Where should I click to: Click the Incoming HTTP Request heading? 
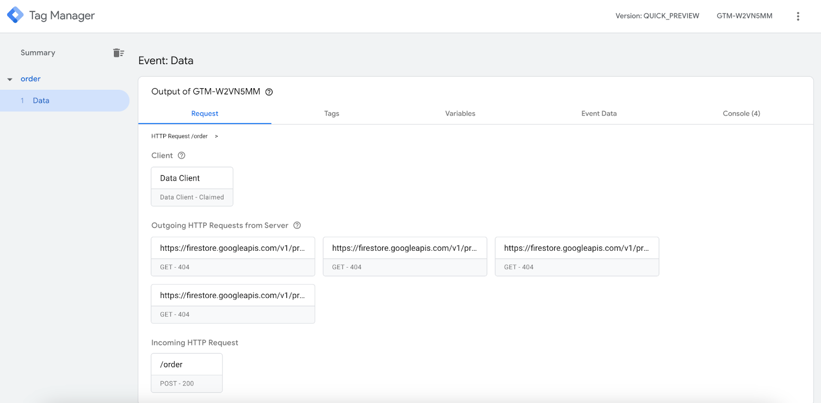tap(194, 342)
